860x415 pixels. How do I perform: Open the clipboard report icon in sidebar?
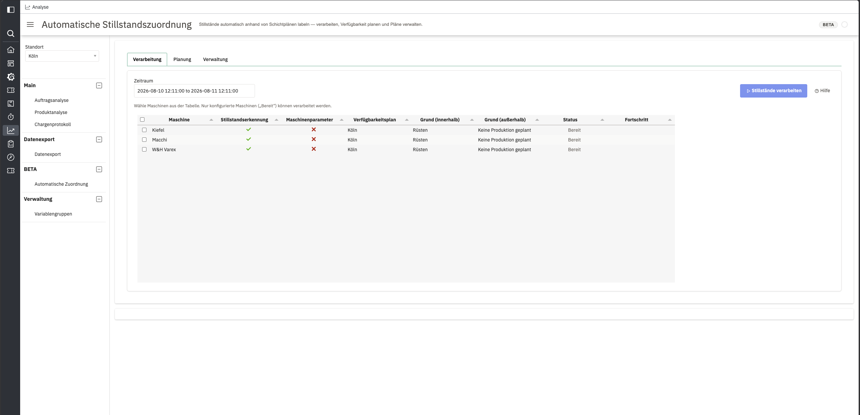pyautogui.click(x=11, y=144)
